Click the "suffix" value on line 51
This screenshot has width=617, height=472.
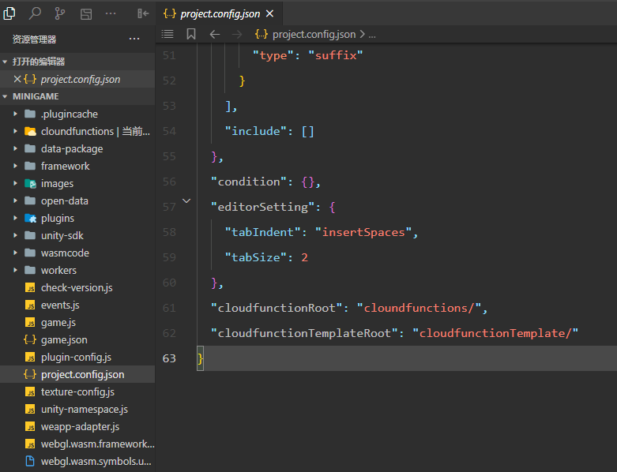(x=335, y=55)
